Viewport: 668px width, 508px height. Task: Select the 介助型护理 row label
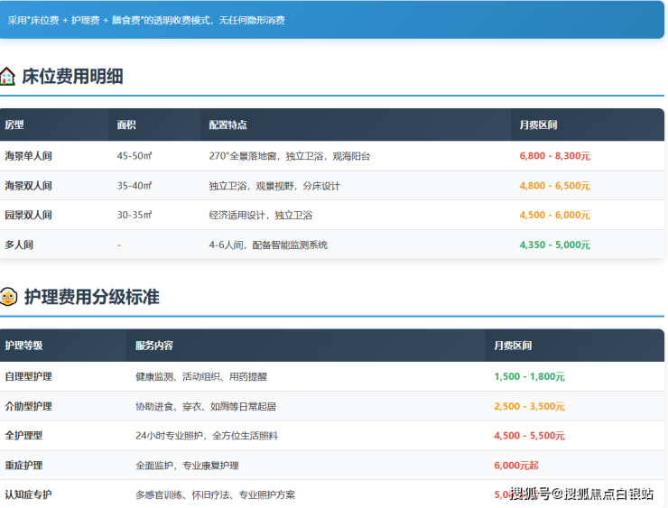(28, 406)
